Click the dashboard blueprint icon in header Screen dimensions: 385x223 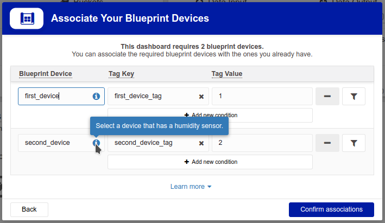(x=27, y=18)
